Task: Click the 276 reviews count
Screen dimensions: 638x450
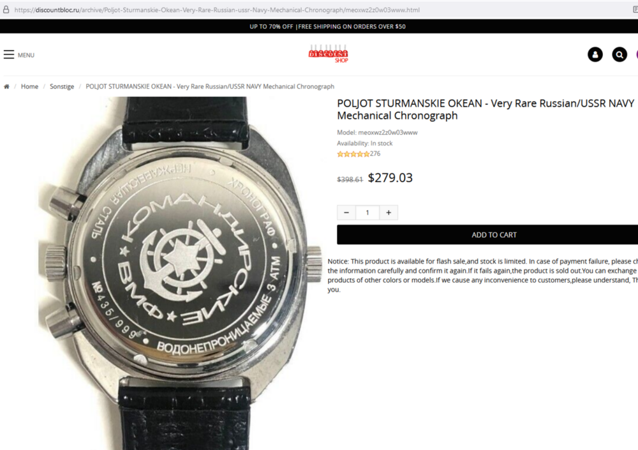Action: coord(375,154)
